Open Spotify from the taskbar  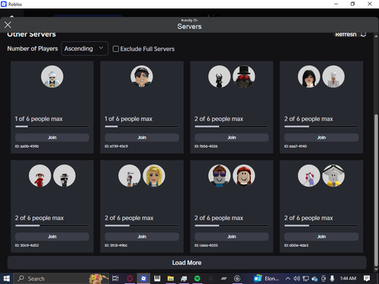tap(197, 279)
